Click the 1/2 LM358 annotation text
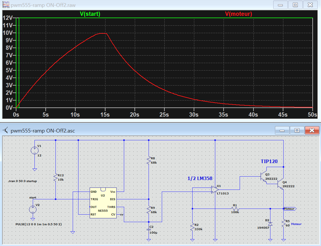This screenshot has height=246, width=321. (x=200, y=178)
